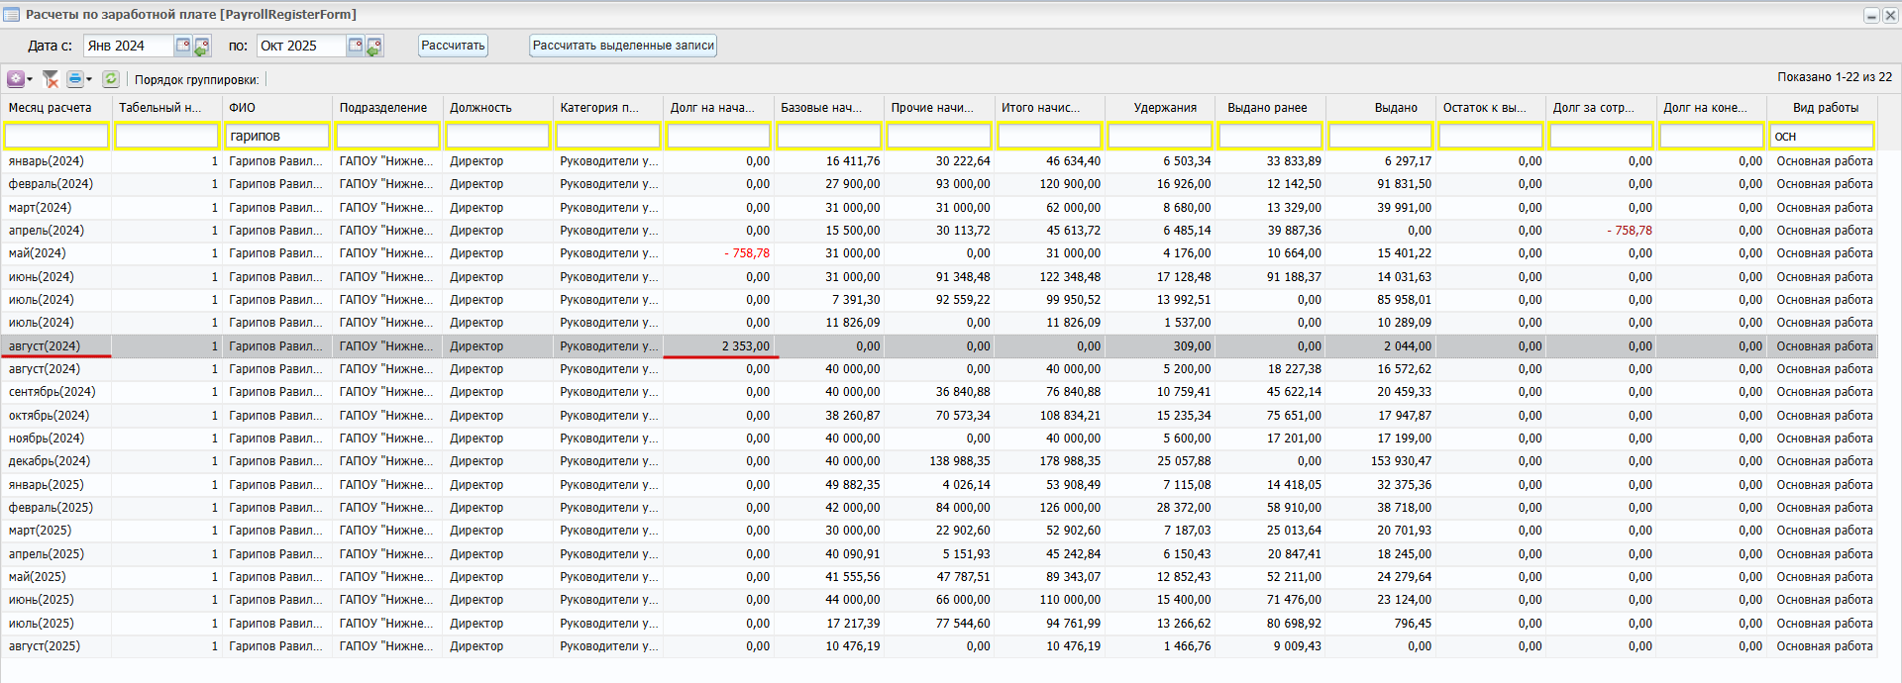Click green arrow icon beside end date
Viewport: 1902px width, 683px height.
(374, 47)
